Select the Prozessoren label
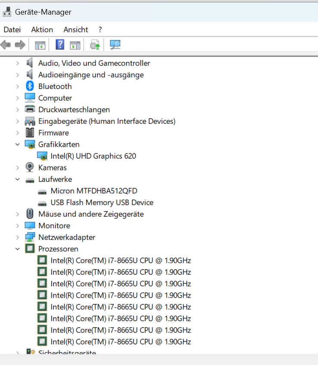 tap(58, 249)
